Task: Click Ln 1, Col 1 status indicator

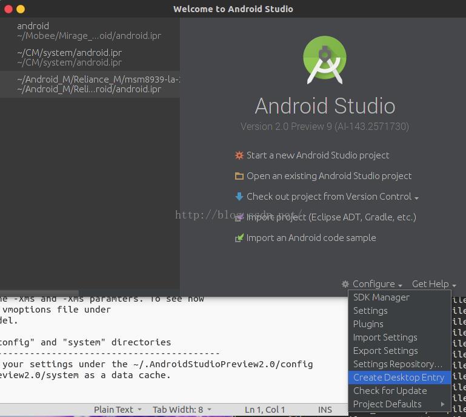Action: (264, 410)
